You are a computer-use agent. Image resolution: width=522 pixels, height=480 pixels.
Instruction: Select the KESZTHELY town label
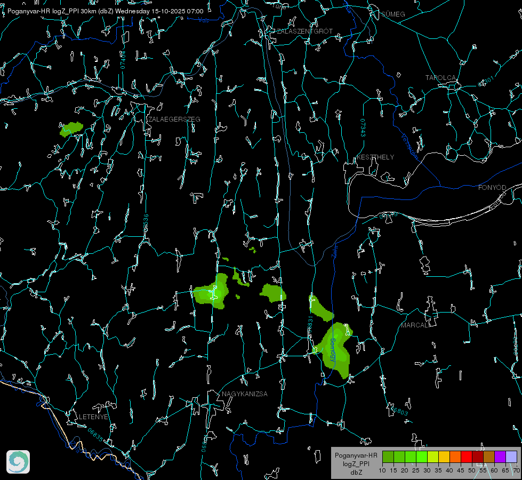[375, 157]
